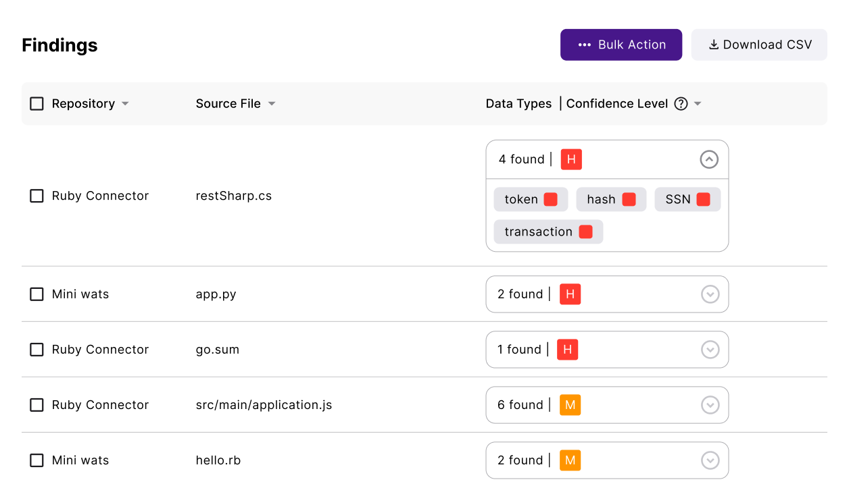
Task: Check the src/main/application.js row checkbox
Action: click(37, 405)
